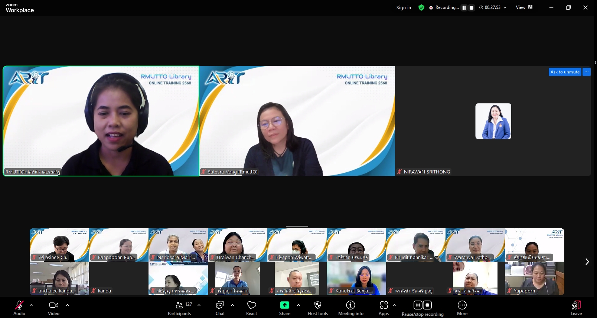Screen dimensions: 597x318
Task: Open the Chat panel
Action: click(x=220, y=308)
